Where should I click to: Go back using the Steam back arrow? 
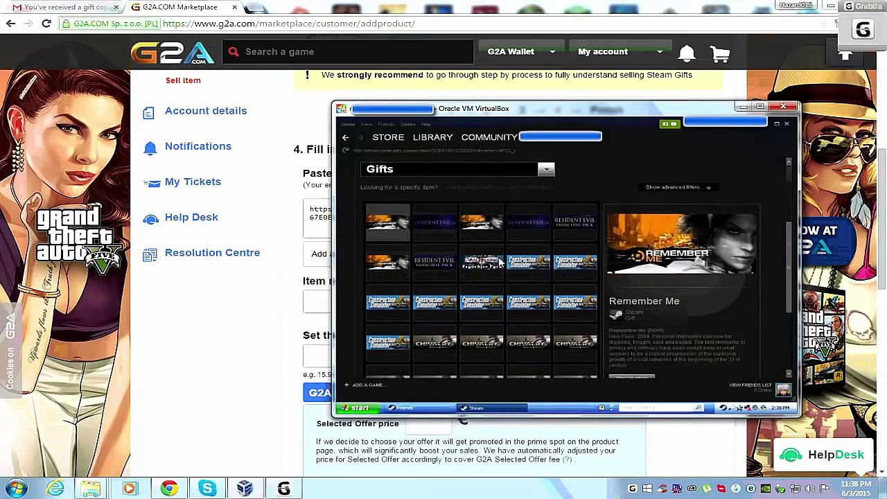tap(345, 137)
